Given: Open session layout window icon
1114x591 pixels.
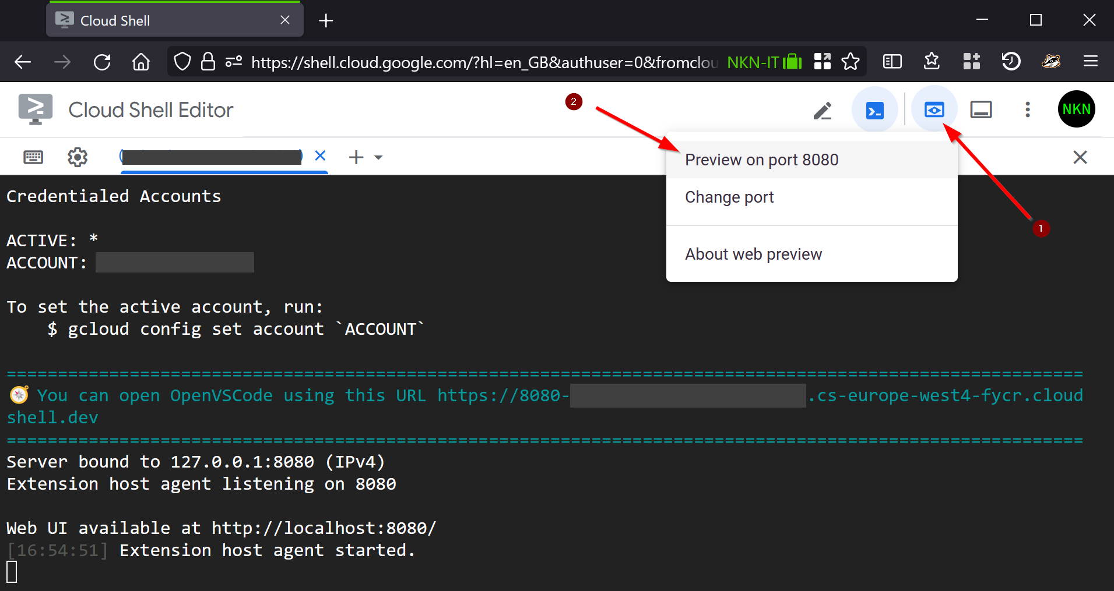Looking at the screenshot, I should 981,109.
